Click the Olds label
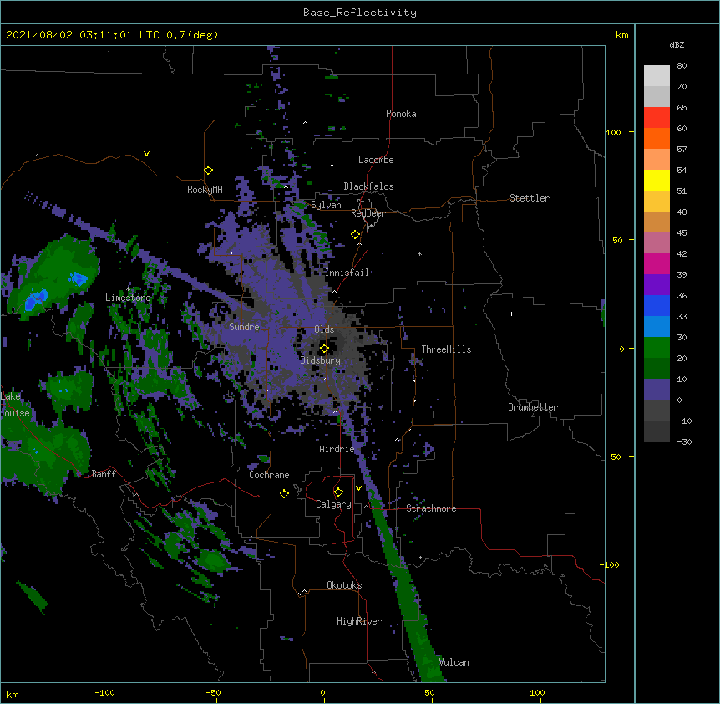The height and width of the screenshot is (704, 720). click(324, 329)
